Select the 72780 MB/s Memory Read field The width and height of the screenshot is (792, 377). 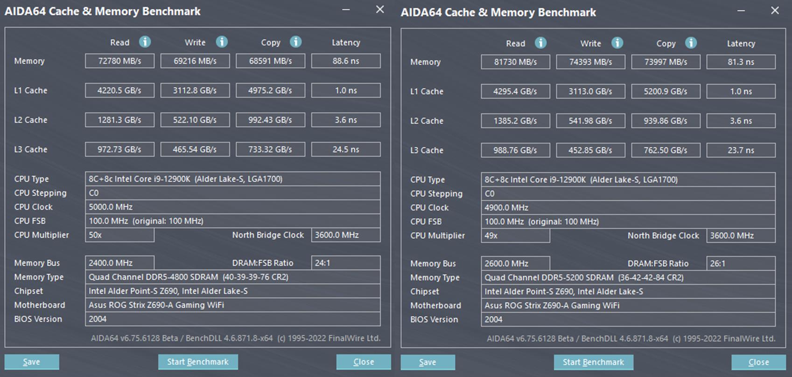[119, 61]
